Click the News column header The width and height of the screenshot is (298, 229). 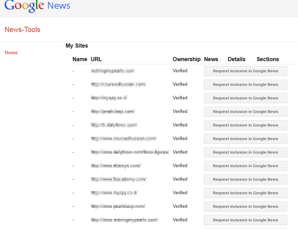pyautogui.click(x=211, y=59)
